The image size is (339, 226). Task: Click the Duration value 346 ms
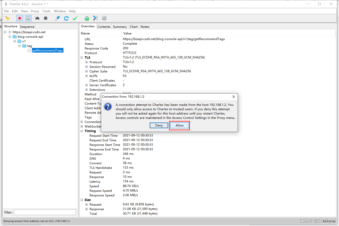[x=128, y=154]
